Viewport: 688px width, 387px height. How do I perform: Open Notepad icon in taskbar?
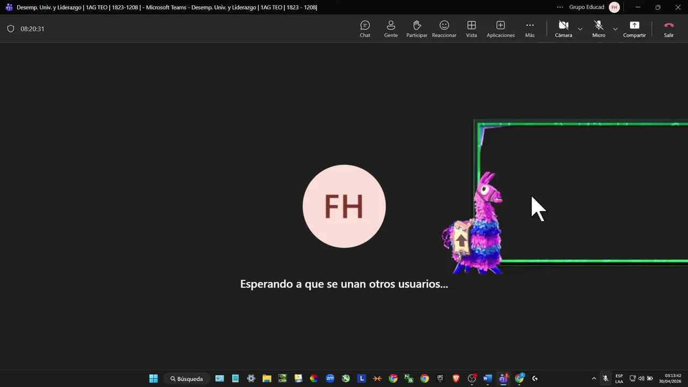tap(235, 378)
